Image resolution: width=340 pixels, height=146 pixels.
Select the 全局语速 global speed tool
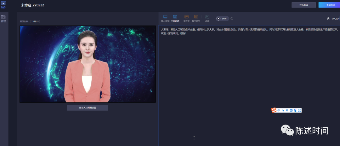(175, 19)
